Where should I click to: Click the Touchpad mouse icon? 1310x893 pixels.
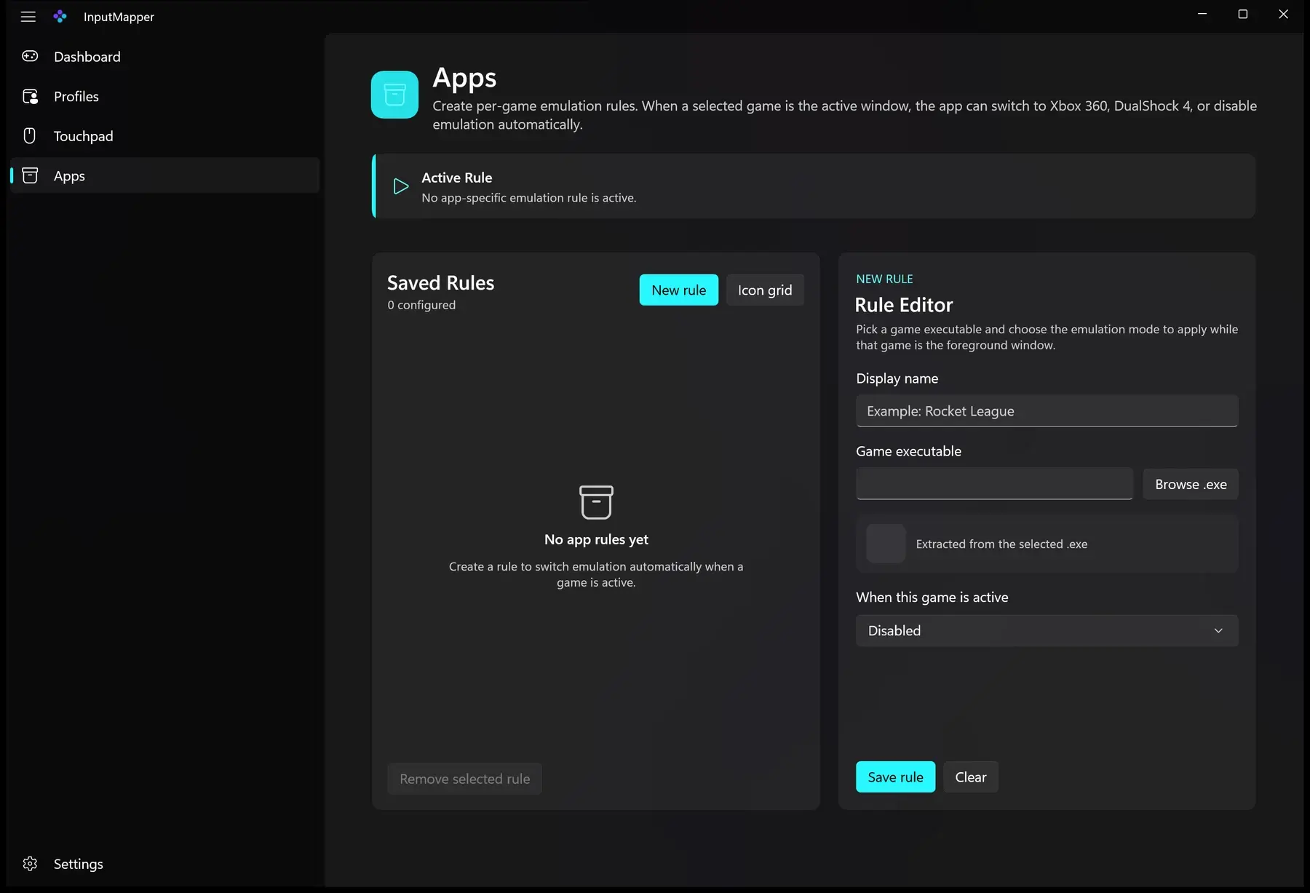point(30,135)
